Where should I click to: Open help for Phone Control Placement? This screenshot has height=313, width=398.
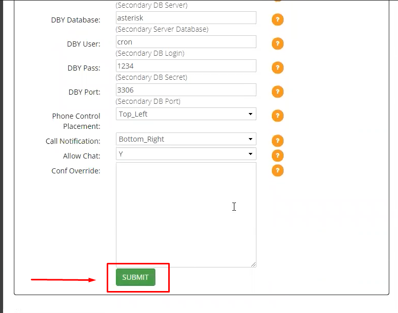(x=277, y=116)
